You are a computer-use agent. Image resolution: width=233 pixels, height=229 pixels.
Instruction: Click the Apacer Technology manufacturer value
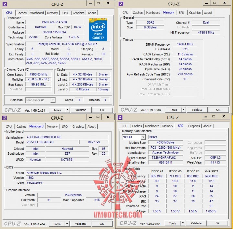(x=165, y=153)
